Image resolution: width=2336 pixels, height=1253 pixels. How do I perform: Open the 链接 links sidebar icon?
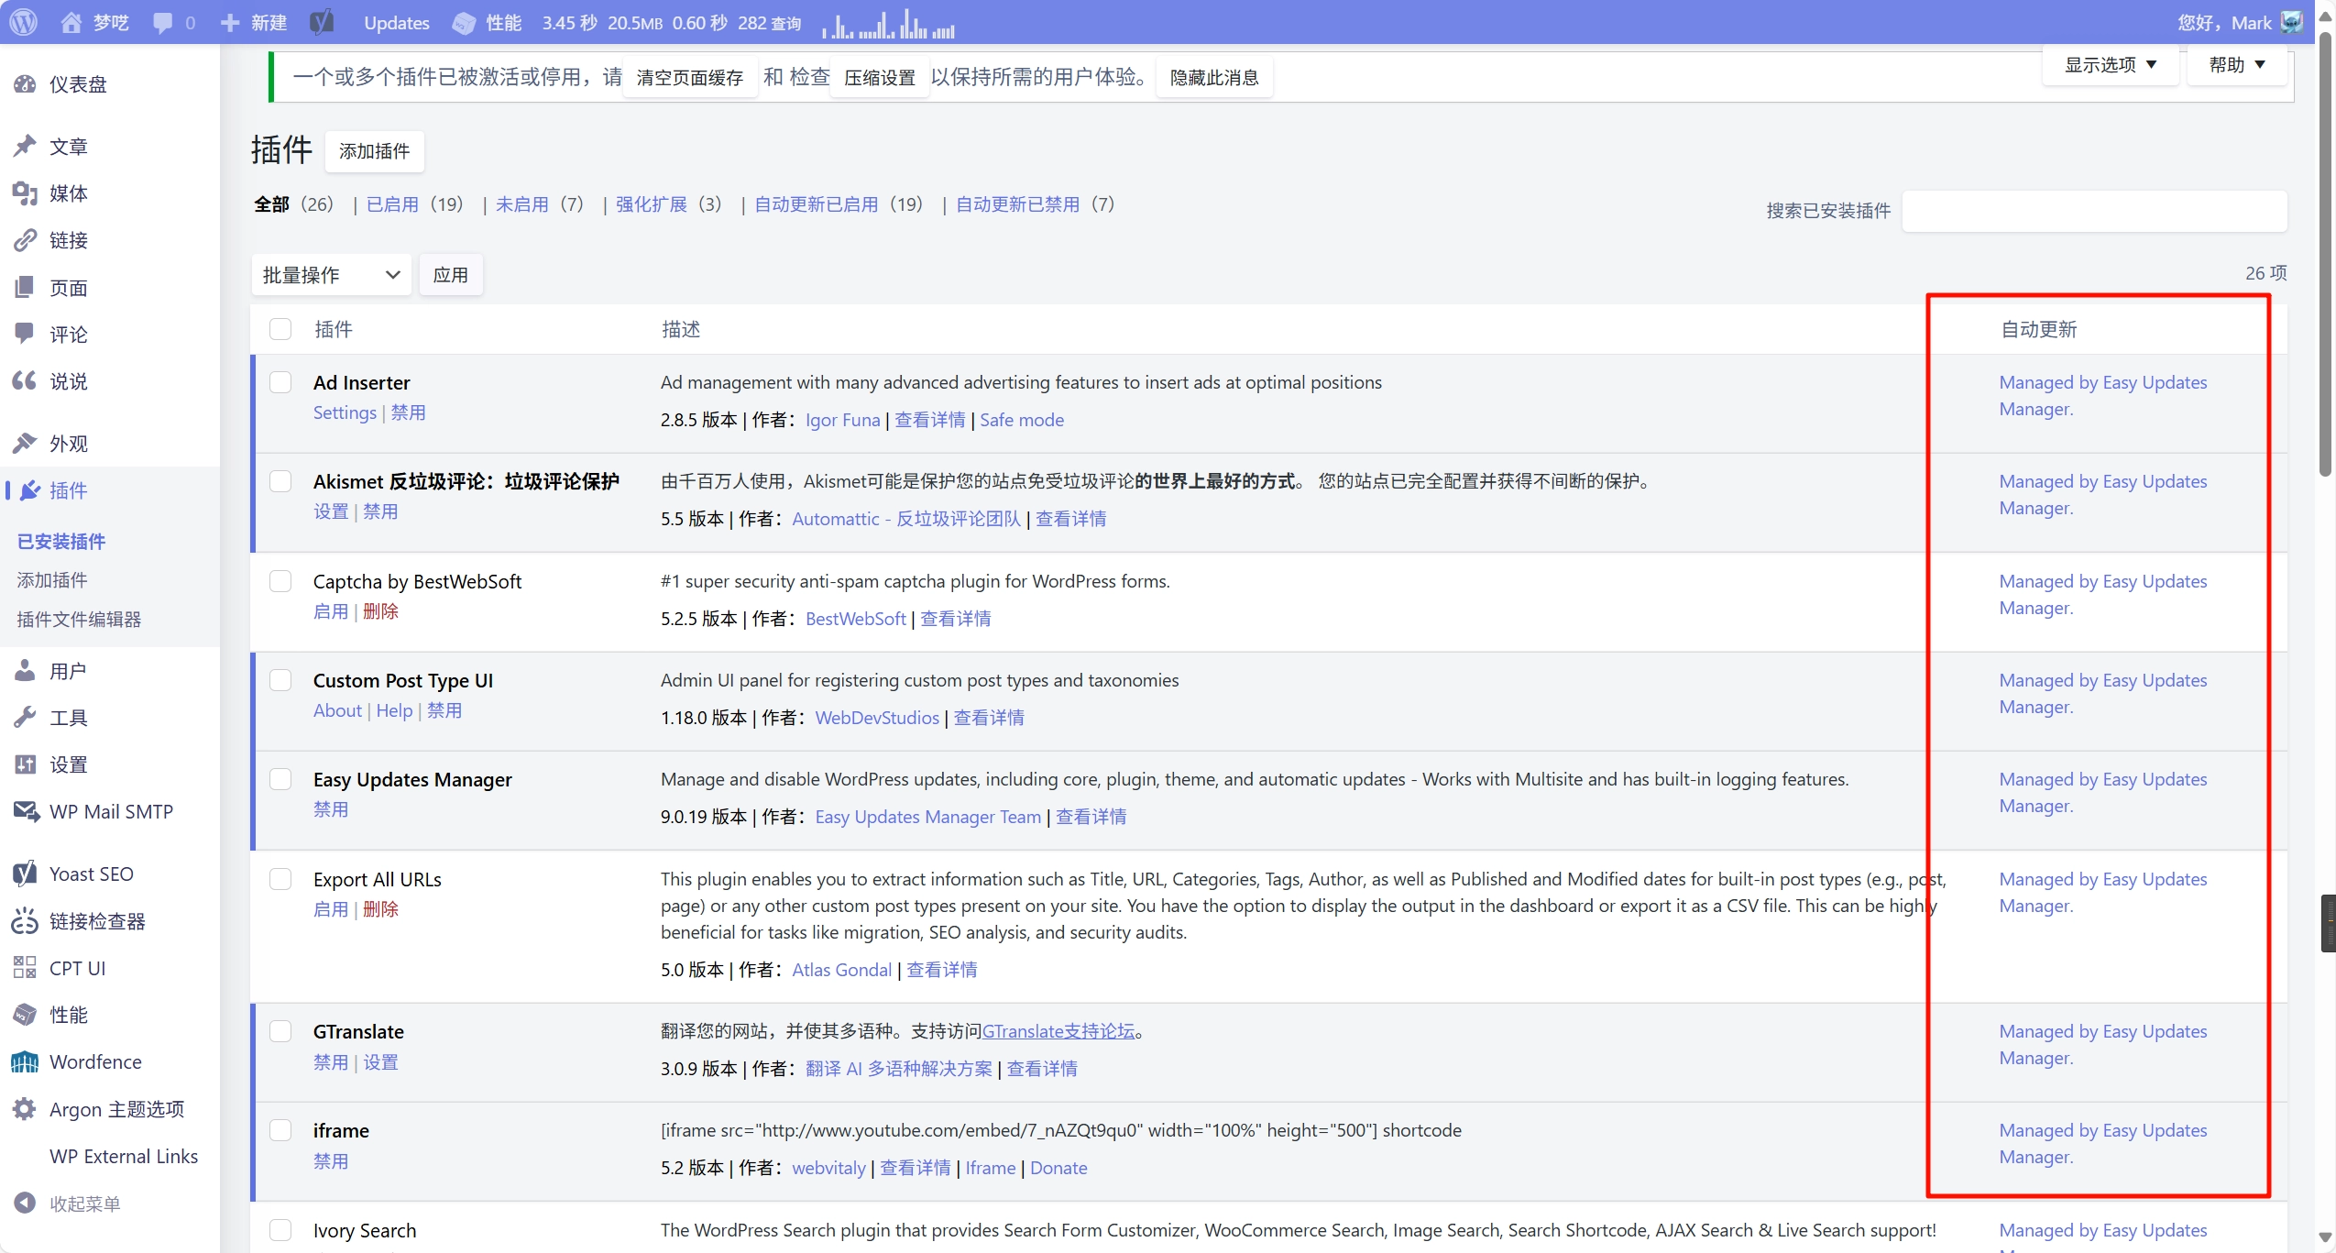click(x=25, y=240)
